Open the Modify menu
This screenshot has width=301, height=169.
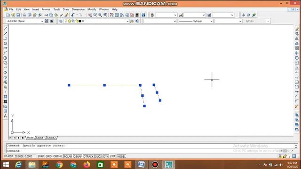point(92,9)
